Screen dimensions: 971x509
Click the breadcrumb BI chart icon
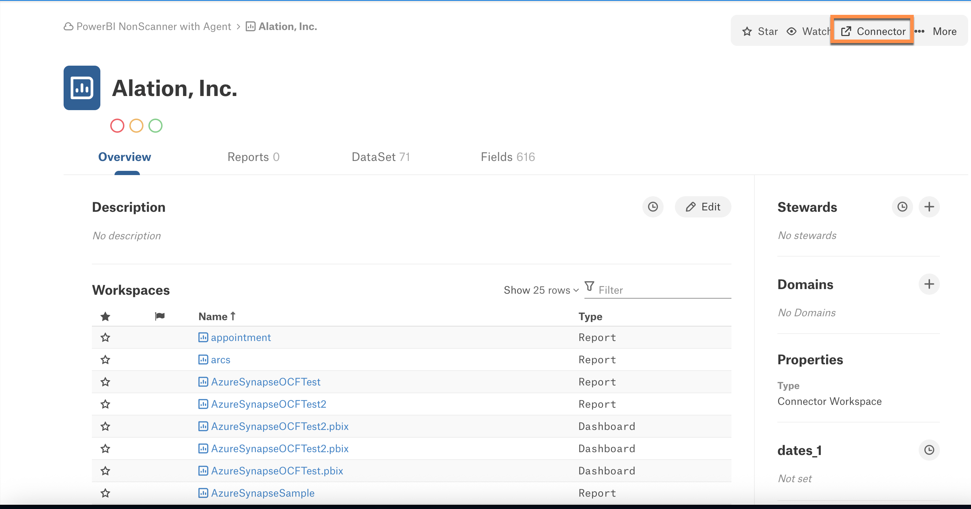pos(251,26)
